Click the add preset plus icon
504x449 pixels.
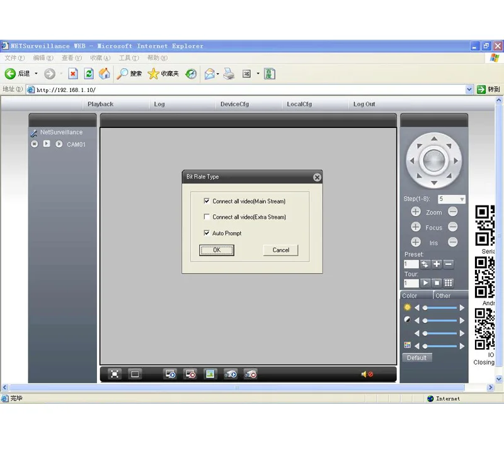click(437, 264)
